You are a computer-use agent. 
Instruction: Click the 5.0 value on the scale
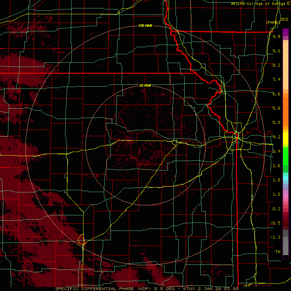coord(276,123)
